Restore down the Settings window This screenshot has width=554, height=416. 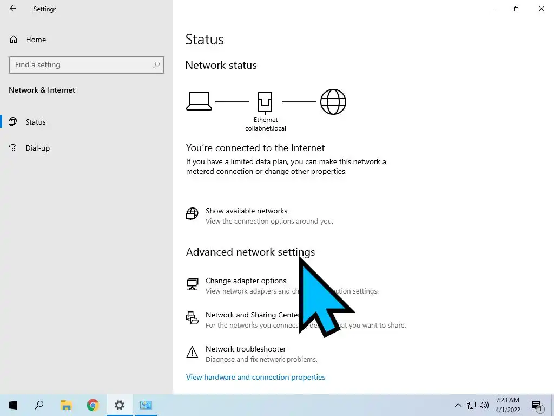click(517, 9)
